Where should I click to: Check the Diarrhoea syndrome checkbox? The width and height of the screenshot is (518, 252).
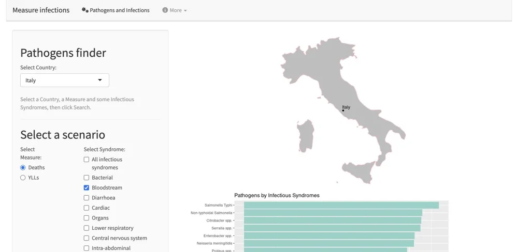[x=86, y=198]
